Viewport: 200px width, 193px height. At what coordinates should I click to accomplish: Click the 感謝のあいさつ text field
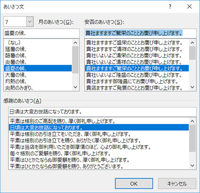102,112
